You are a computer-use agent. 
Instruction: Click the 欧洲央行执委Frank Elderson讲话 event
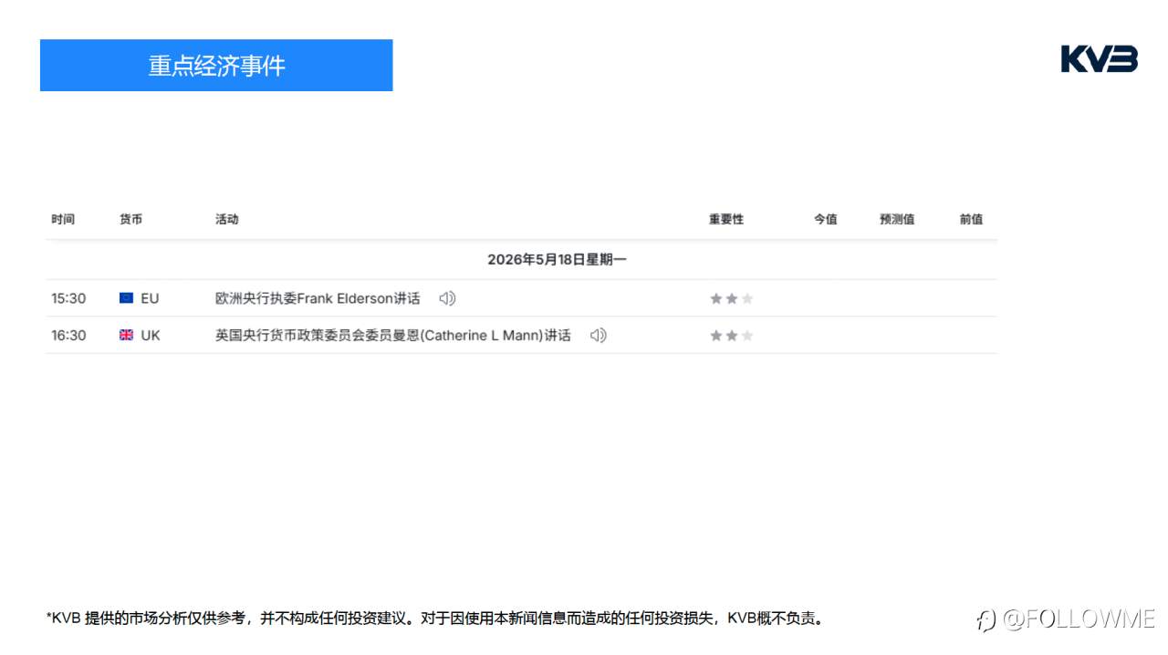(x=318, y=298)
